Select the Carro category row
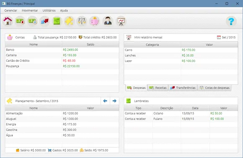 click(181, 50)
